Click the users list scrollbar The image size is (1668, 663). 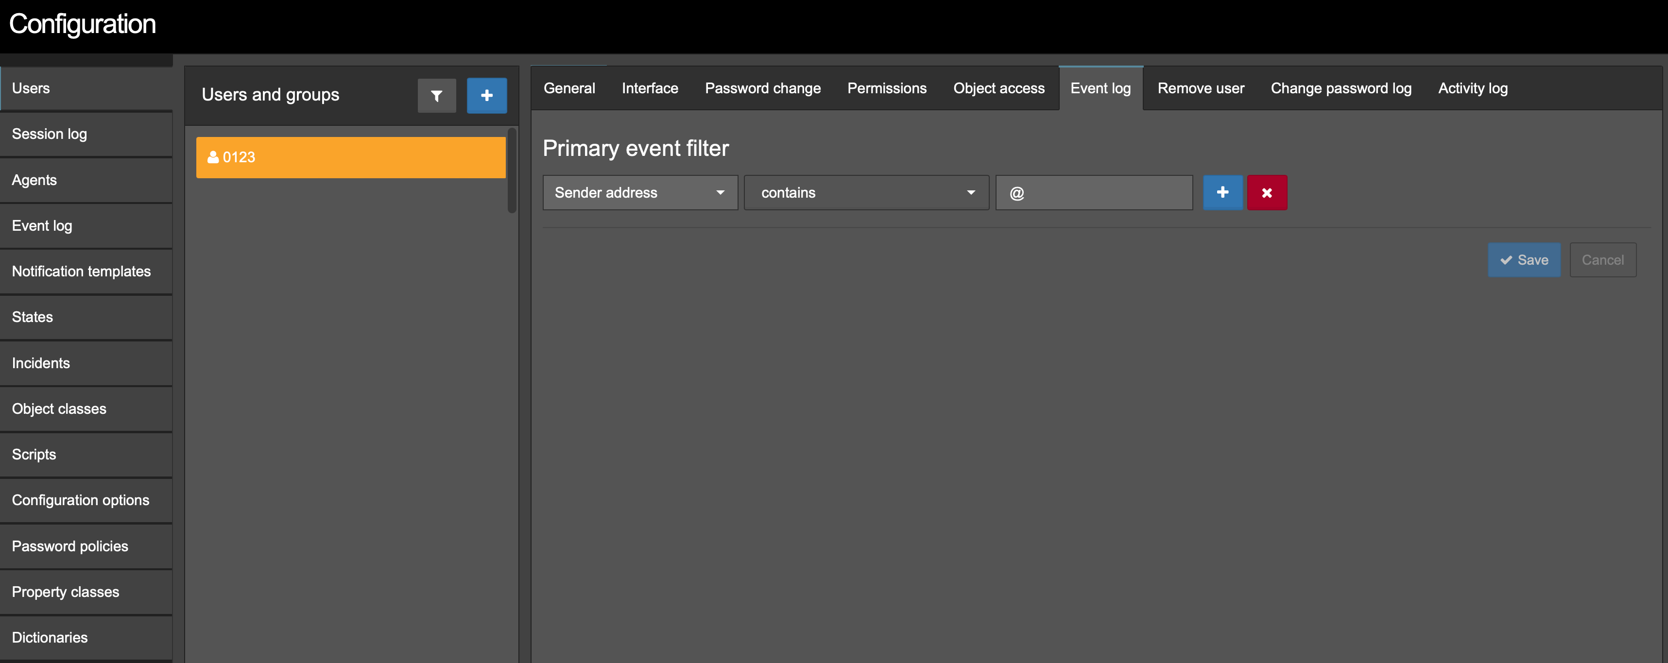[x=512, y=171]
